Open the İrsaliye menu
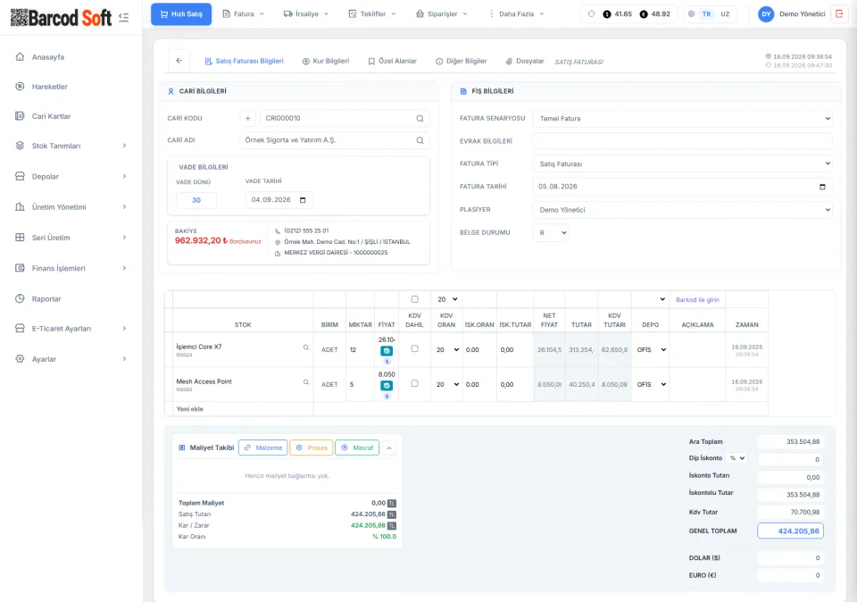The width and height of the screenshot is (857, 602). click(306, 14)
